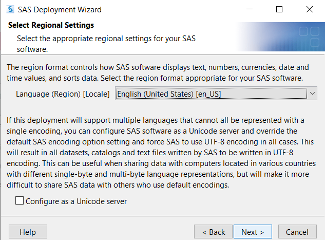The height and width of the screenshot is (240, 325).
Task: Click the SAS logo icon in title bar
Action: [x=10, y=9]
